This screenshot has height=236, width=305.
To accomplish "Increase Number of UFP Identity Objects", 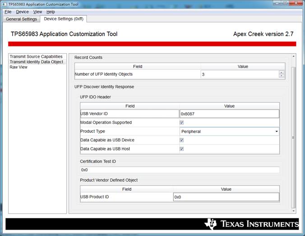I will pyautogui.click(x=282, y=73).
